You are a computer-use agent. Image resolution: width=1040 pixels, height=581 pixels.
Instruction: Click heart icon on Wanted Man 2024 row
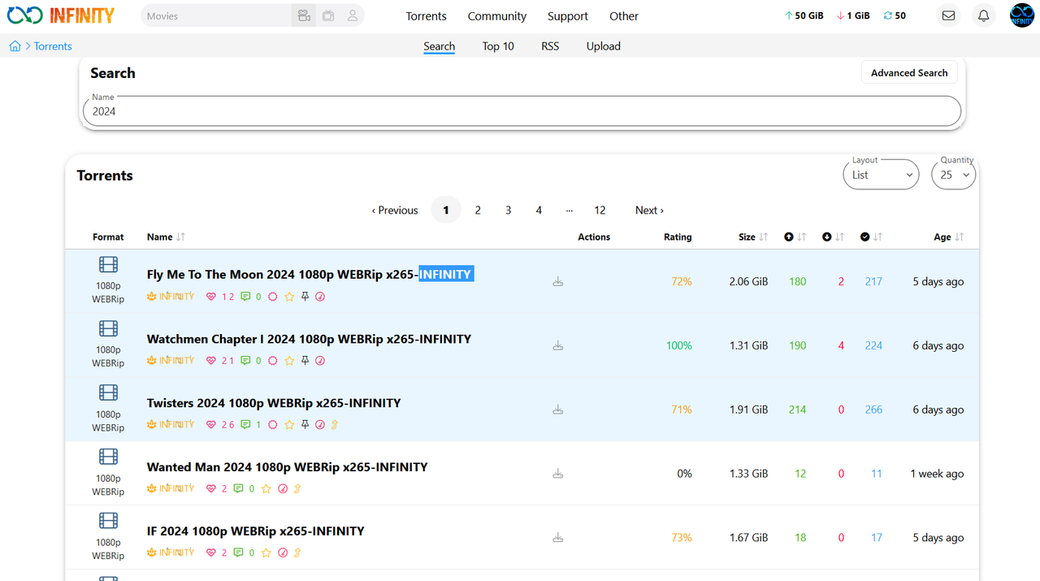[x=211, y=489]
